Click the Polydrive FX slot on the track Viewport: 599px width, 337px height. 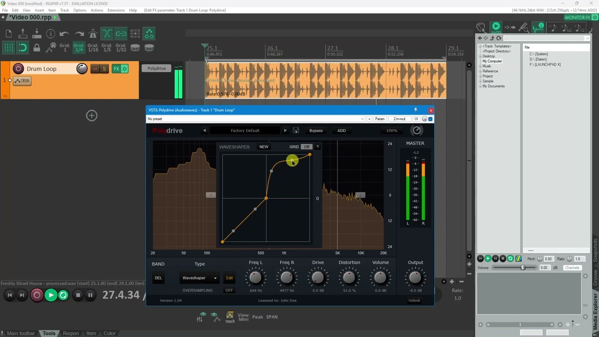tap(156, 68)
